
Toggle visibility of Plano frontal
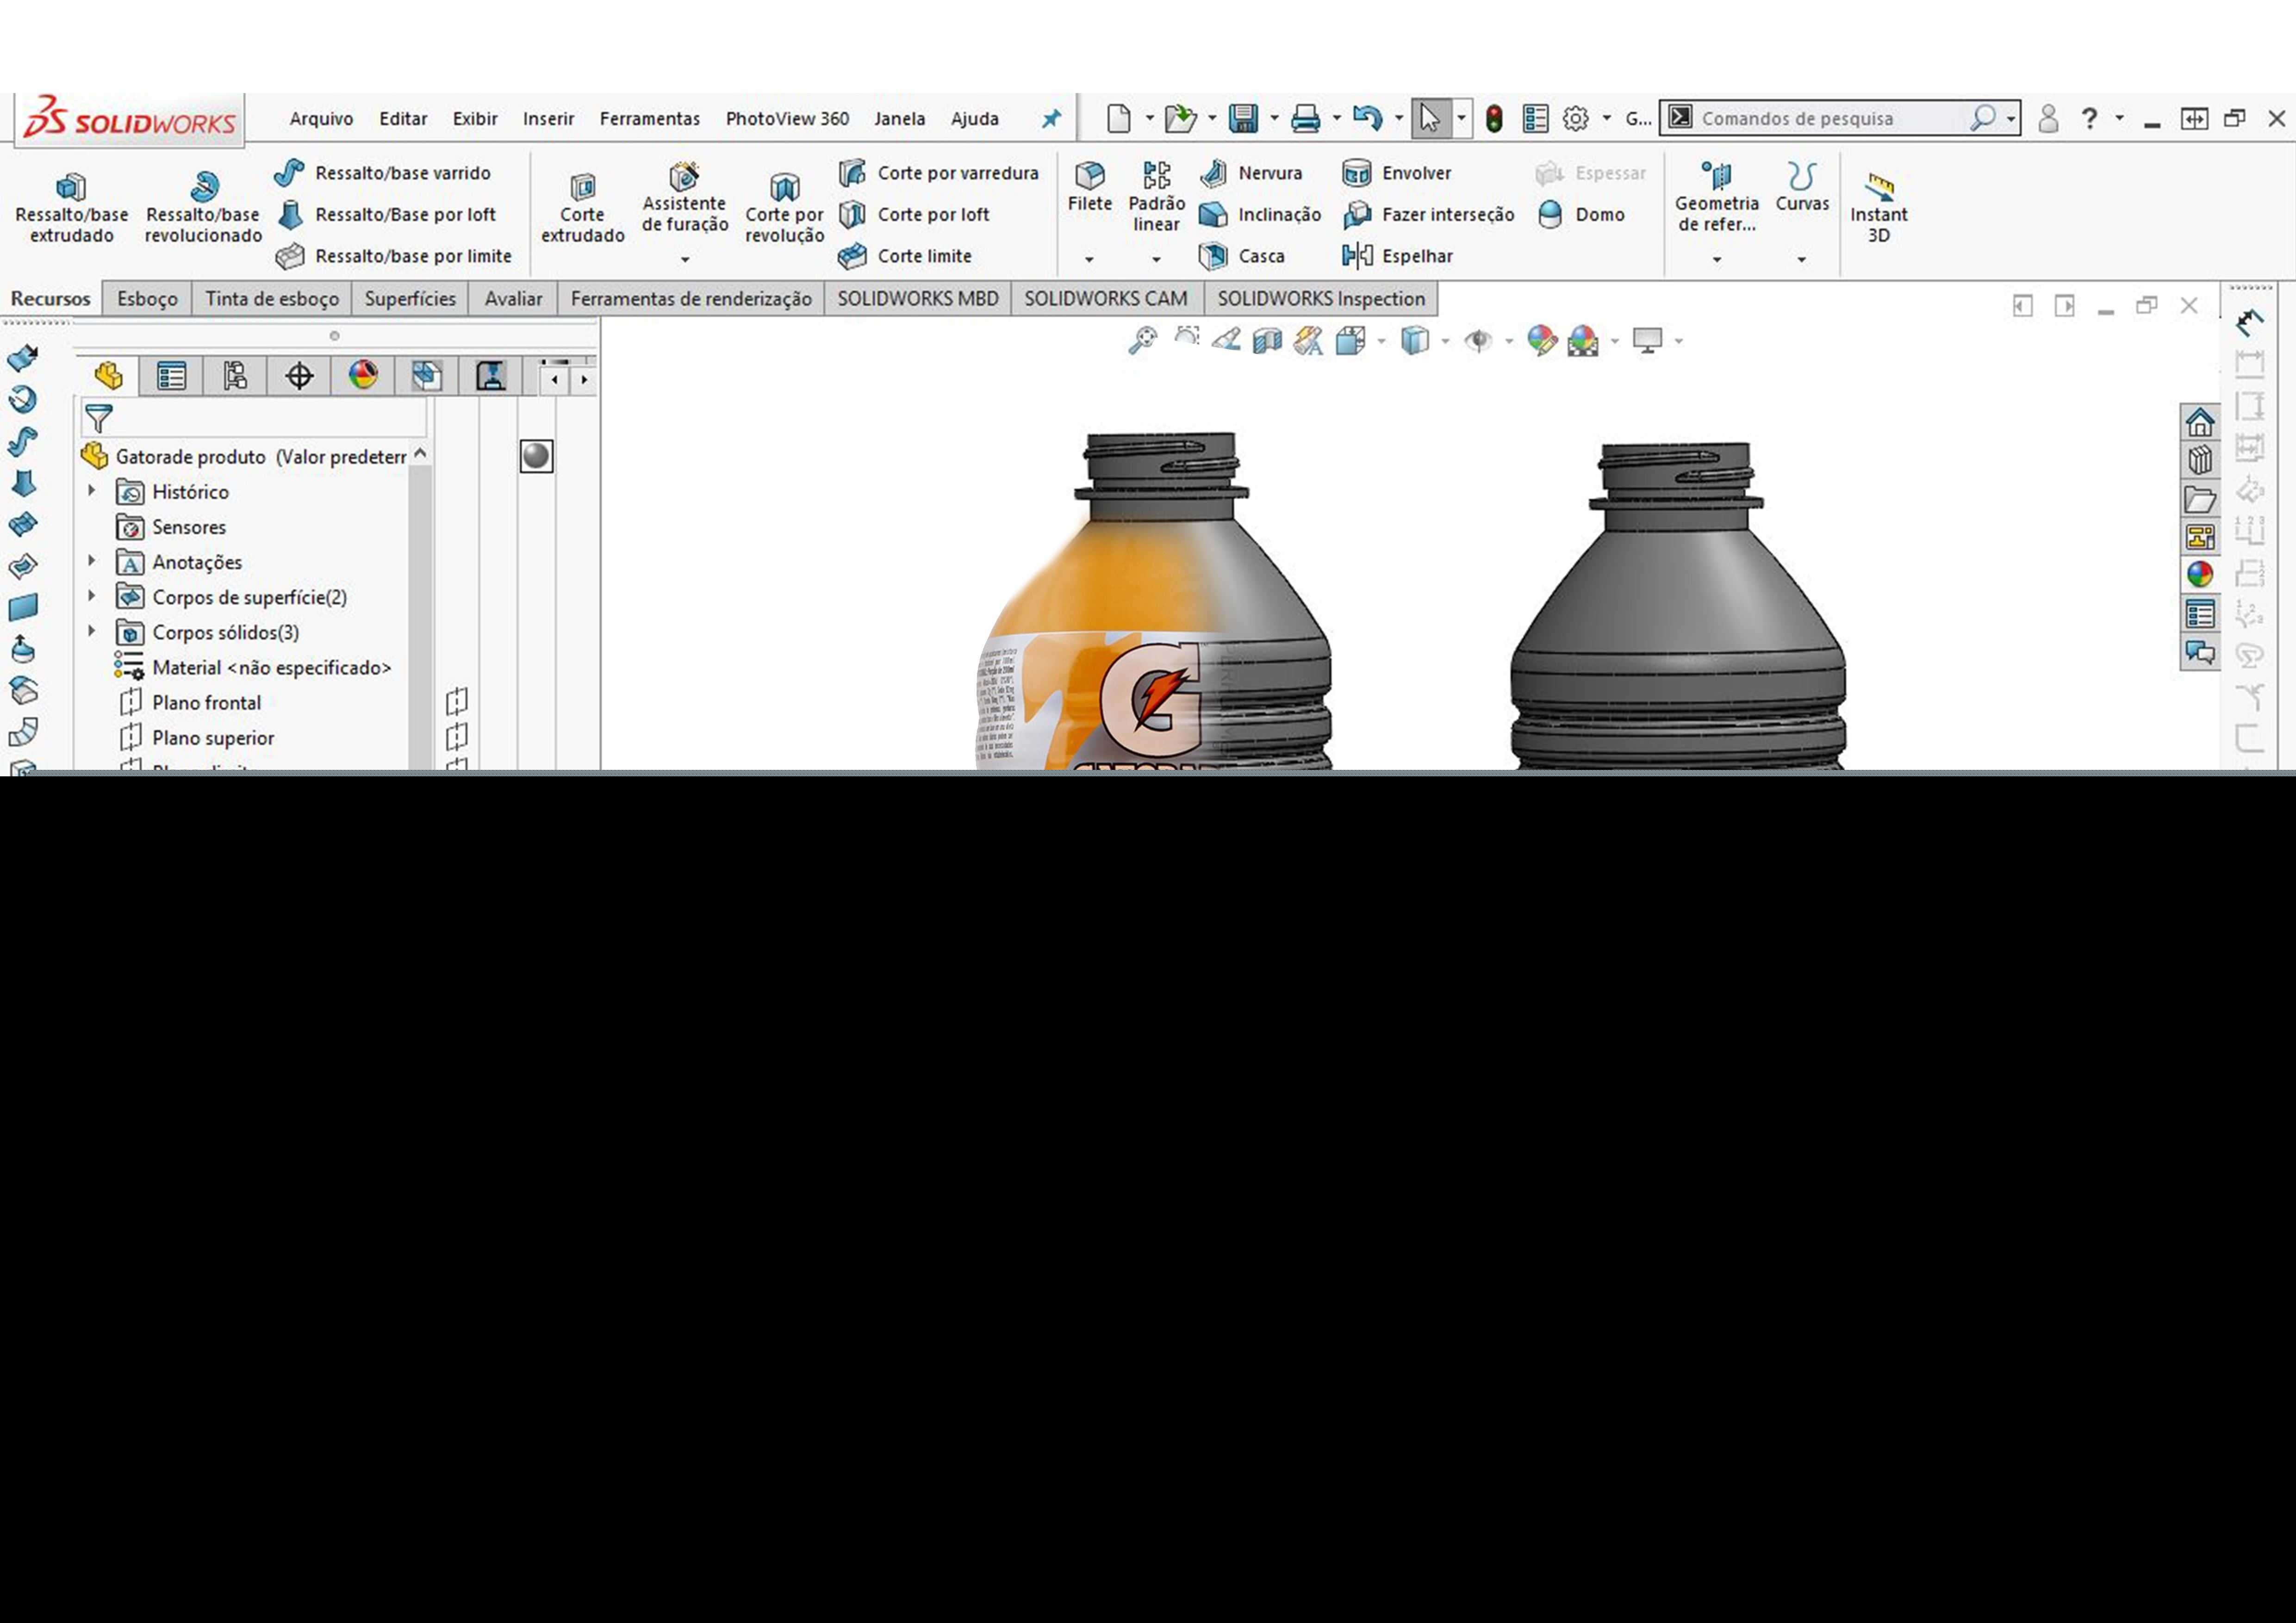click(x=457, y=701)
